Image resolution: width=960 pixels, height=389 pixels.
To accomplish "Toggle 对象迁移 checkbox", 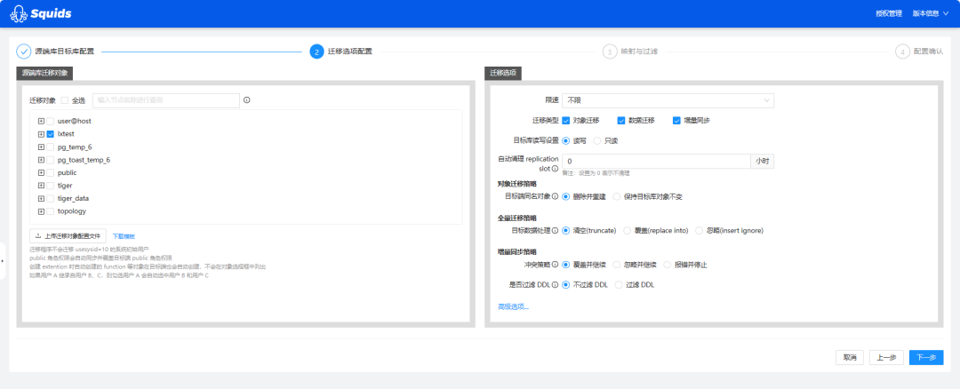I will [x=566, y=121].
